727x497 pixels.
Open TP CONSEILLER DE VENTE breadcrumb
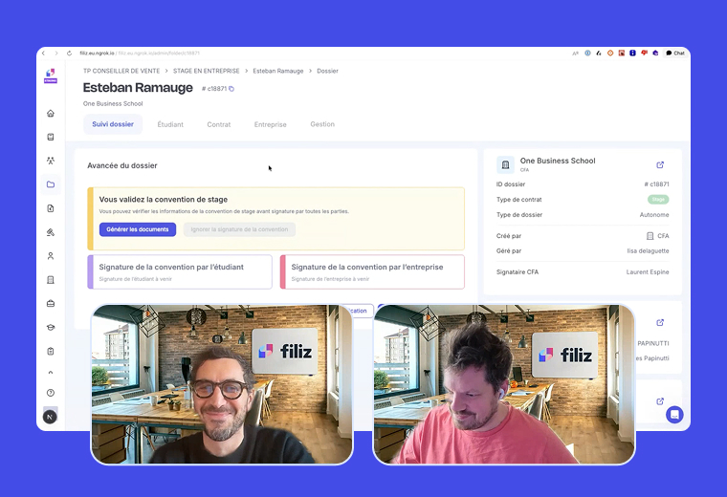coord(121,71)
